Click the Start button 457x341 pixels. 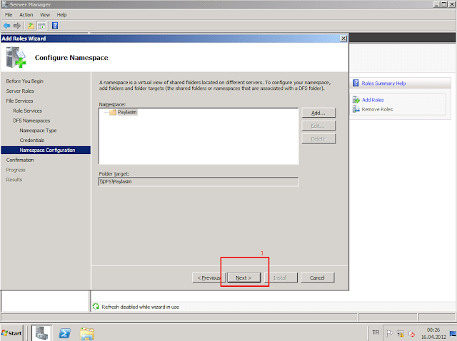pyautogui.click(x=12, y=333)
